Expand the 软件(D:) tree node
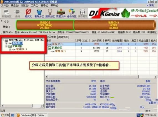The image size is (158, 117). [10, 49]
